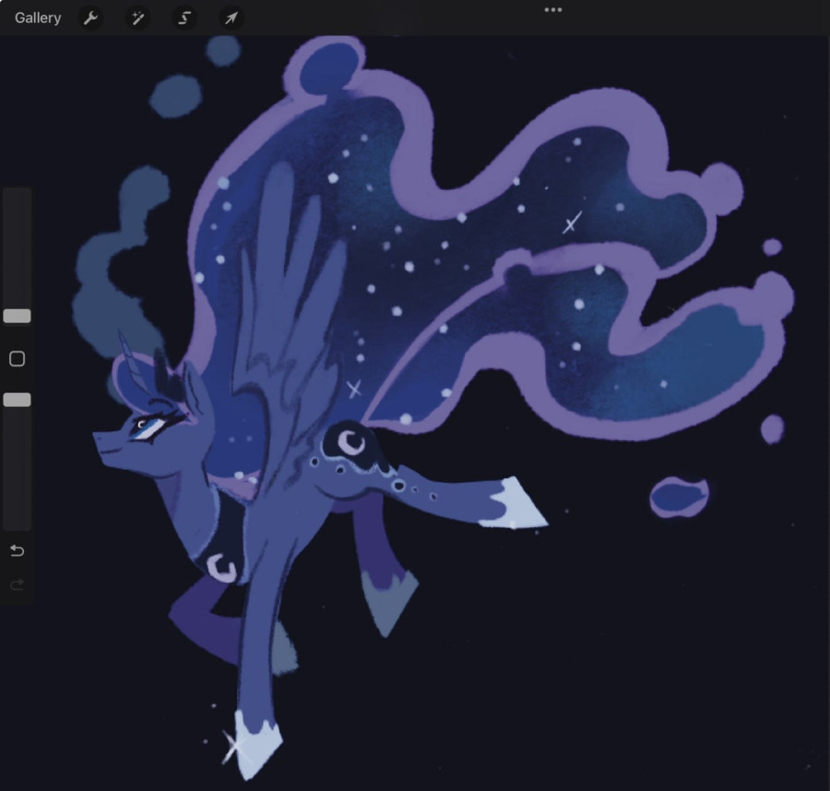Open the Adjustments magic wand menu

137,18
